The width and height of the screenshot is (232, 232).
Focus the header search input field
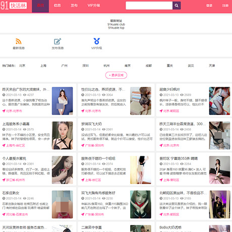(x=149, y=6)
